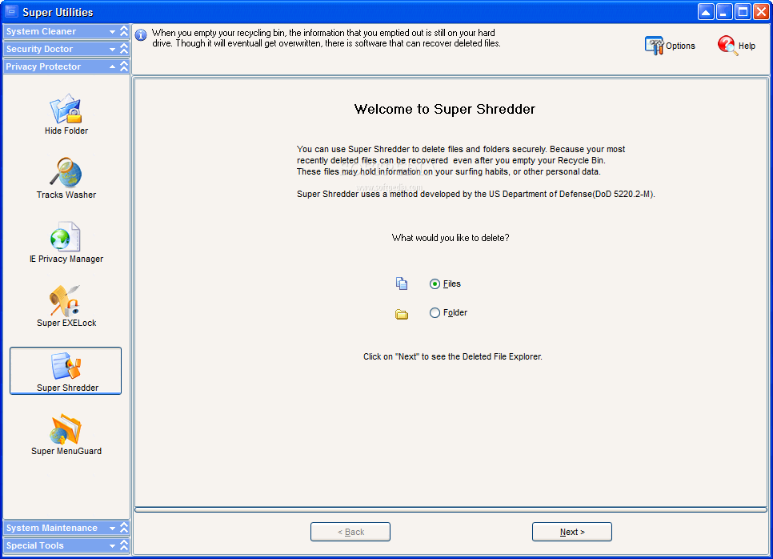Expand Special Tools with the double chevron
The width and height of the screenshot is (773, 559).
pos(124,545)
